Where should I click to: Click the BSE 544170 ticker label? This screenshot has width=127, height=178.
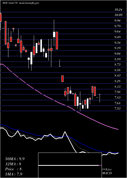tap(10, 3)
